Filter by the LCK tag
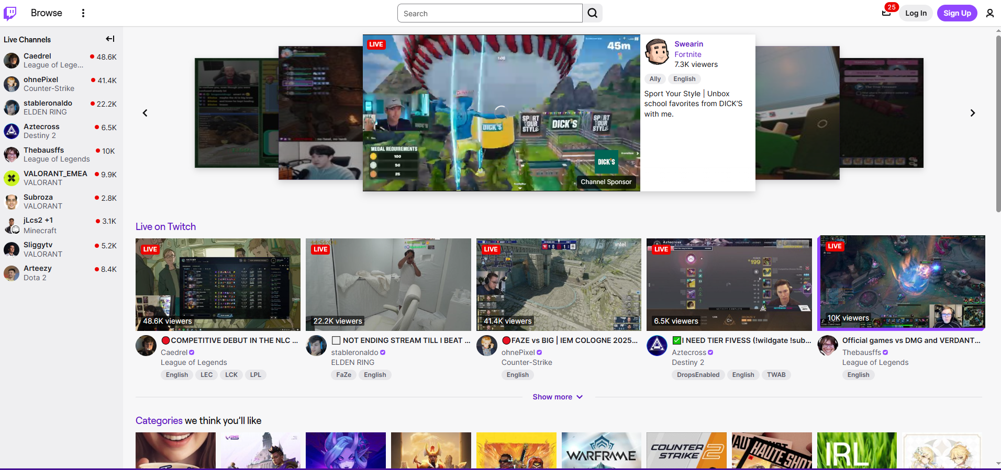 (231, 375)
